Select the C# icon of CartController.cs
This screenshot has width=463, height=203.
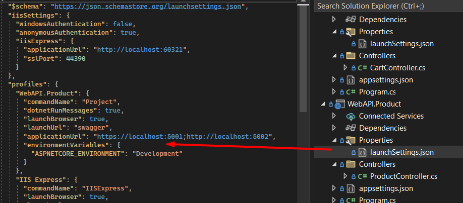[362, 68]
